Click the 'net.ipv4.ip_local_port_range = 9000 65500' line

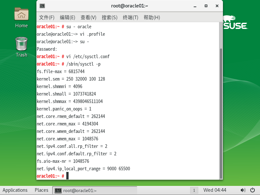pyautogui.click(x=84, y=169)
